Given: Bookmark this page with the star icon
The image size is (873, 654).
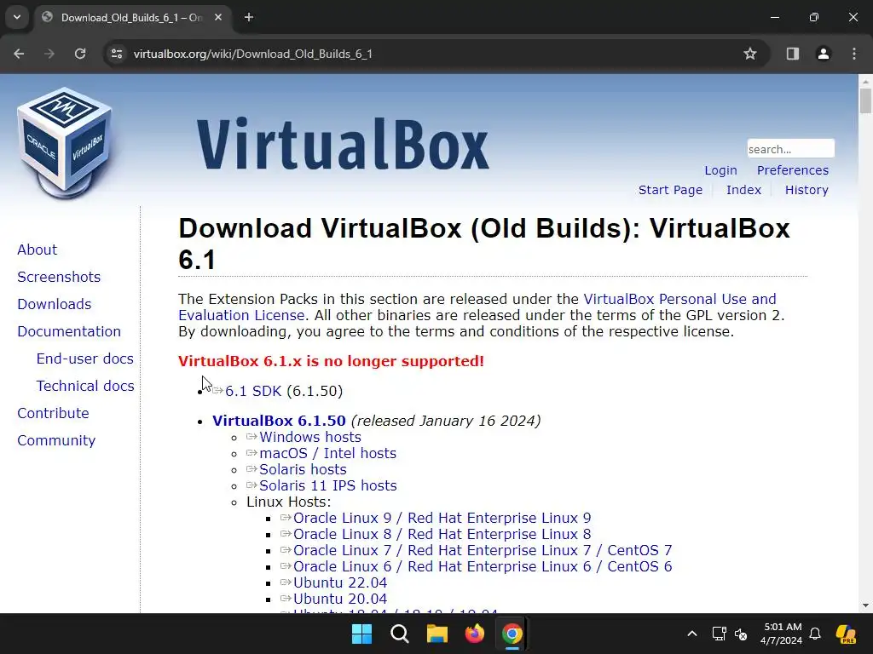Looking at the screenshot, I should (750, 54).
